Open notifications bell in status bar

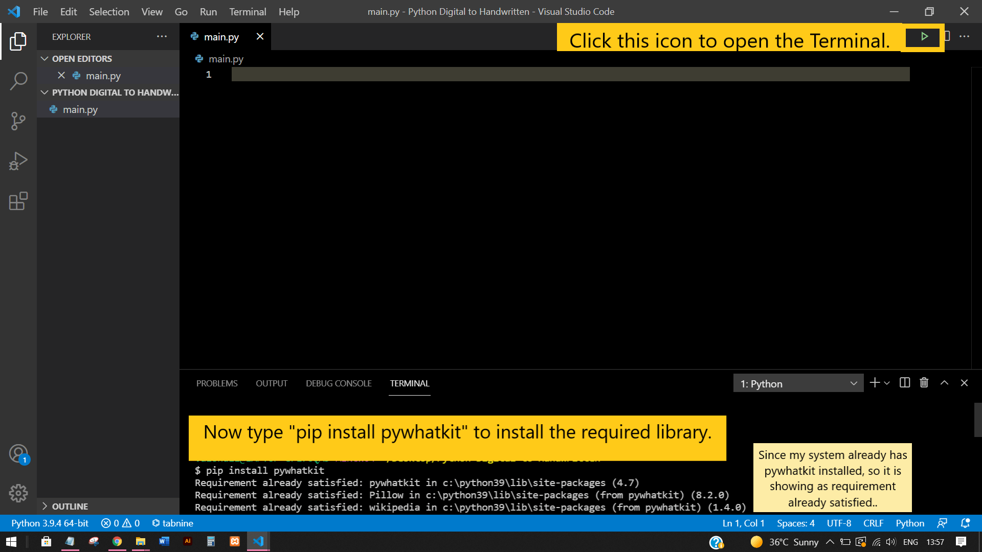click(965, 523)
